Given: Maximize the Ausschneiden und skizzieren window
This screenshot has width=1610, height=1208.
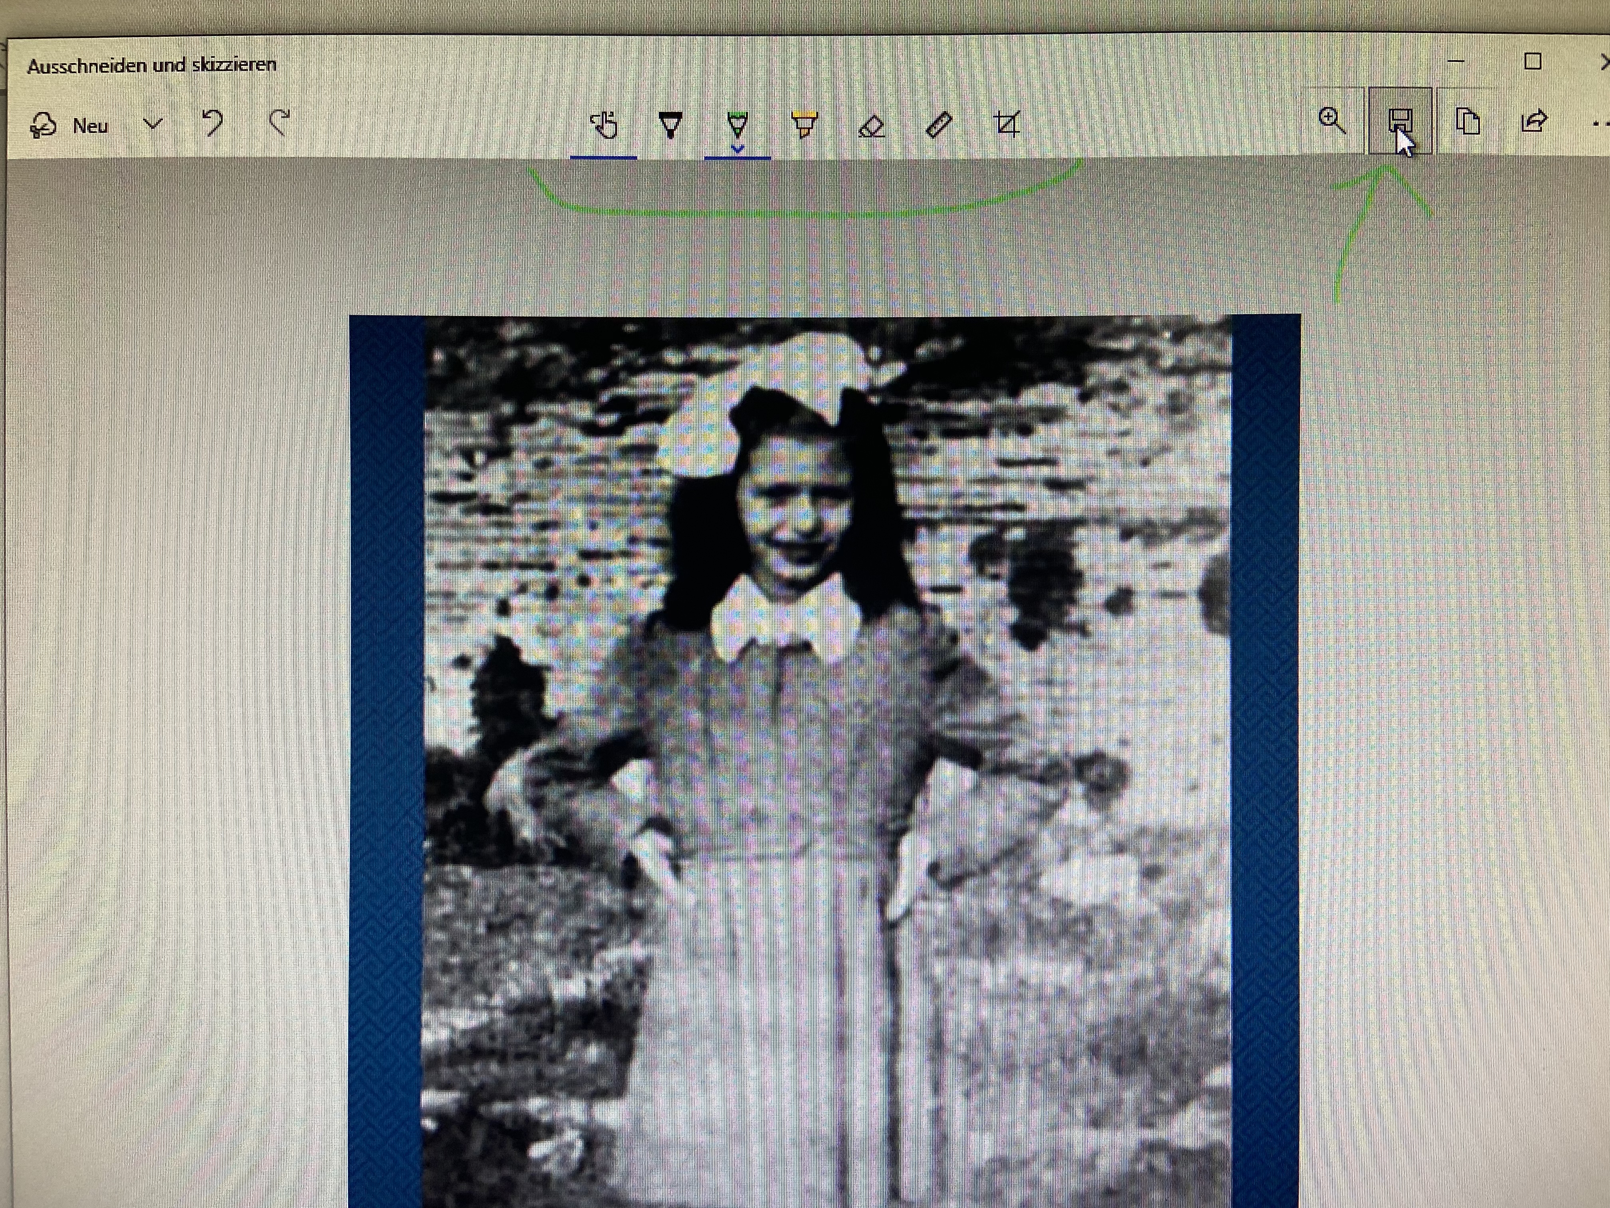Looking at the screenshot, I should tap(1533, 62).
